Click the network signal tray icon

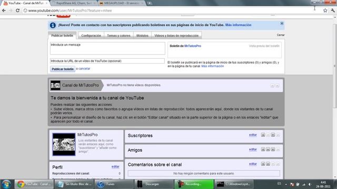click(304, 184)
